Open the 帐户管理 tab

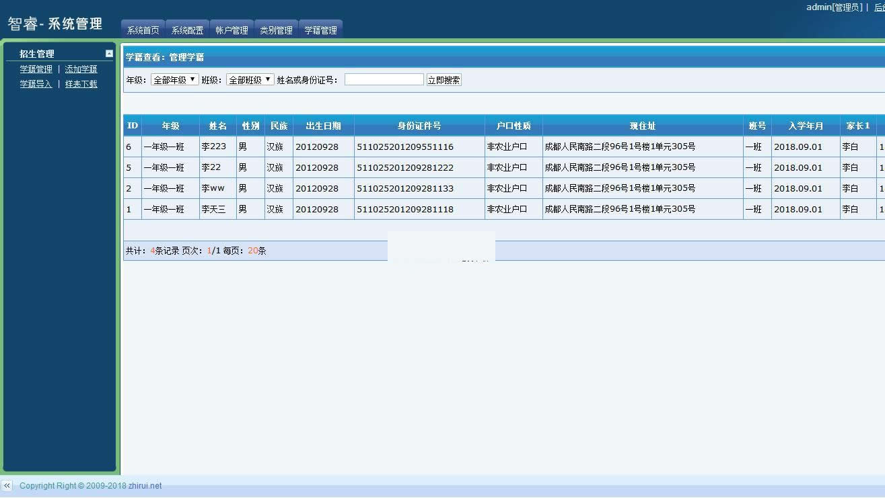tap(232, 30)
